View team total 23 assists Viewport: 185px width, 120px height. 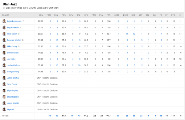pyautogui.click(x=141, y=116)
